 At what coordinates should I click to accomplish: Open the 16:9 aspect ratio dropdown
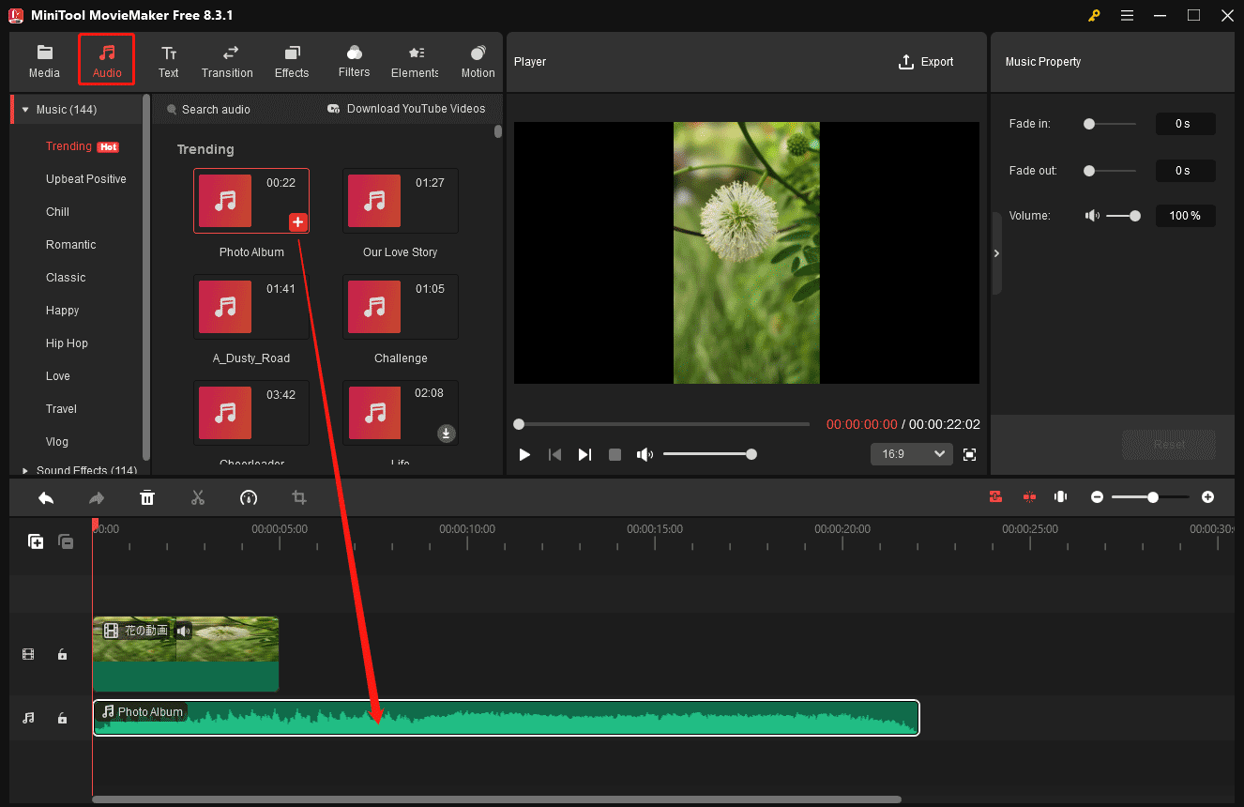(x=912, y=454)
